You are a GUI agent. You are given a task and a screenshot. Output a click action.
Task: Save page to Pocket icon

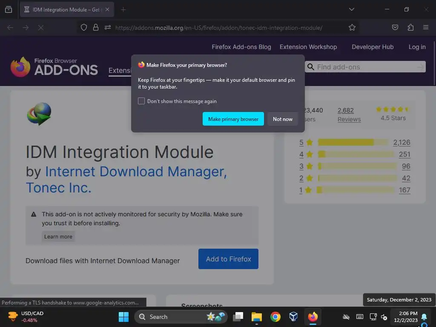tap(395, 28)
